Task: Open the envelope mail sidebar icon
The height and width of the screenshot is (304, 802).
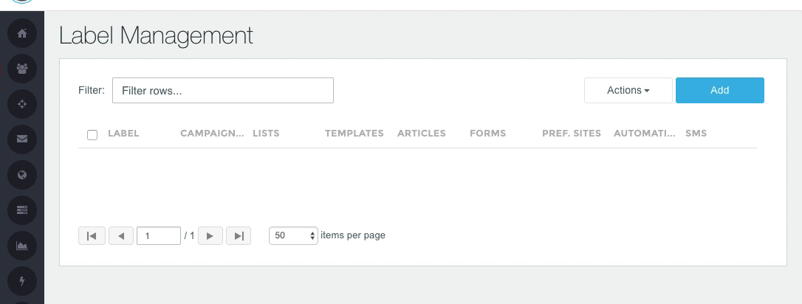Action: click(x=22, y=139)
